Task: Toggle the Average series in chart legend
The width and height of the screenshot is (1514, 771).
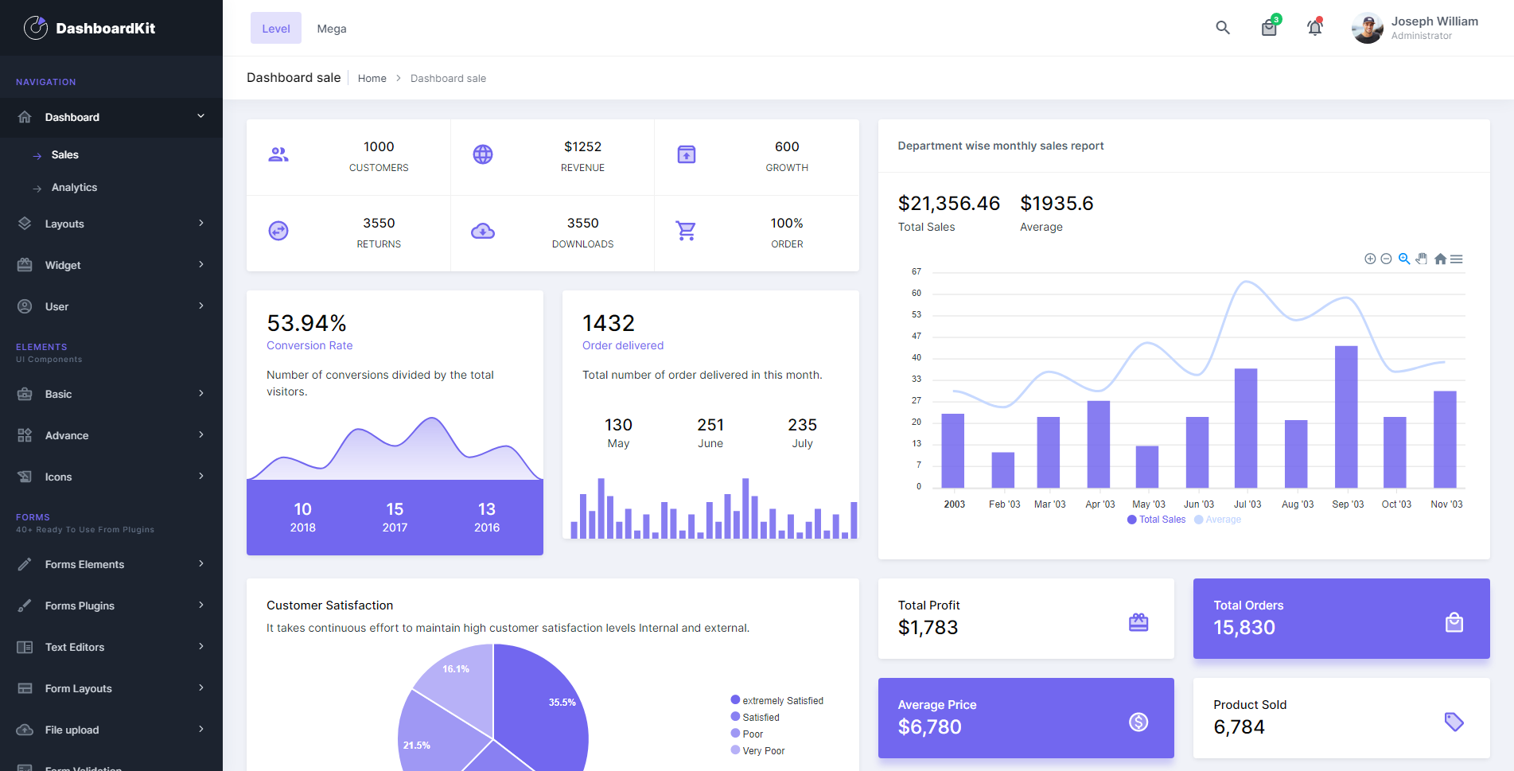Action: (x=1216, y=520)
